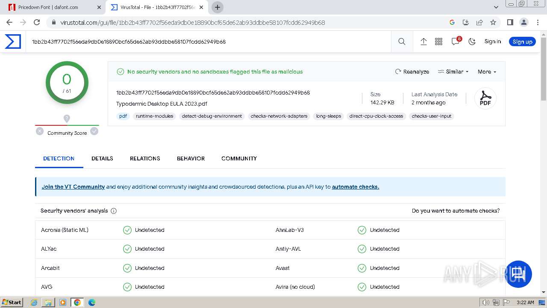Click green check icon next to Acronis

pyautogui.click(x=127, y=230)
